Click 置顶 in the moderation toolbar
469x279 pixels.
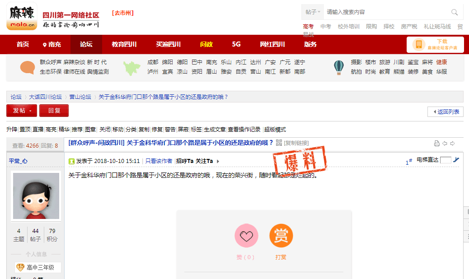pos(25,130)
